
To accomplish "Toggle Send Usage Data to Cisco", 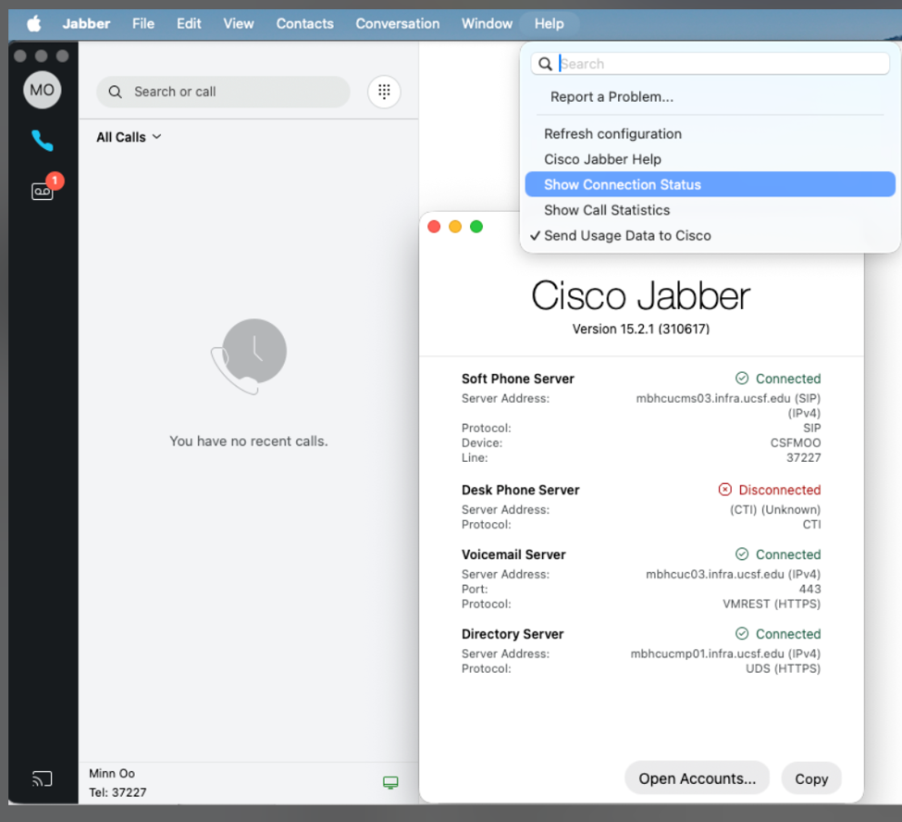I will click(x=710, y=235).
